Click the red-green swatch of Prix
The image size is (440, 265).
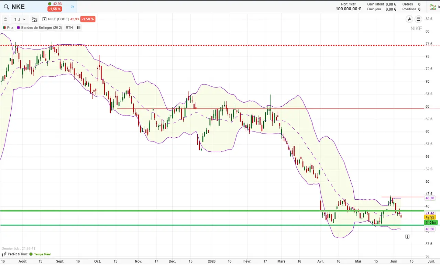click(x=4, y=28)
